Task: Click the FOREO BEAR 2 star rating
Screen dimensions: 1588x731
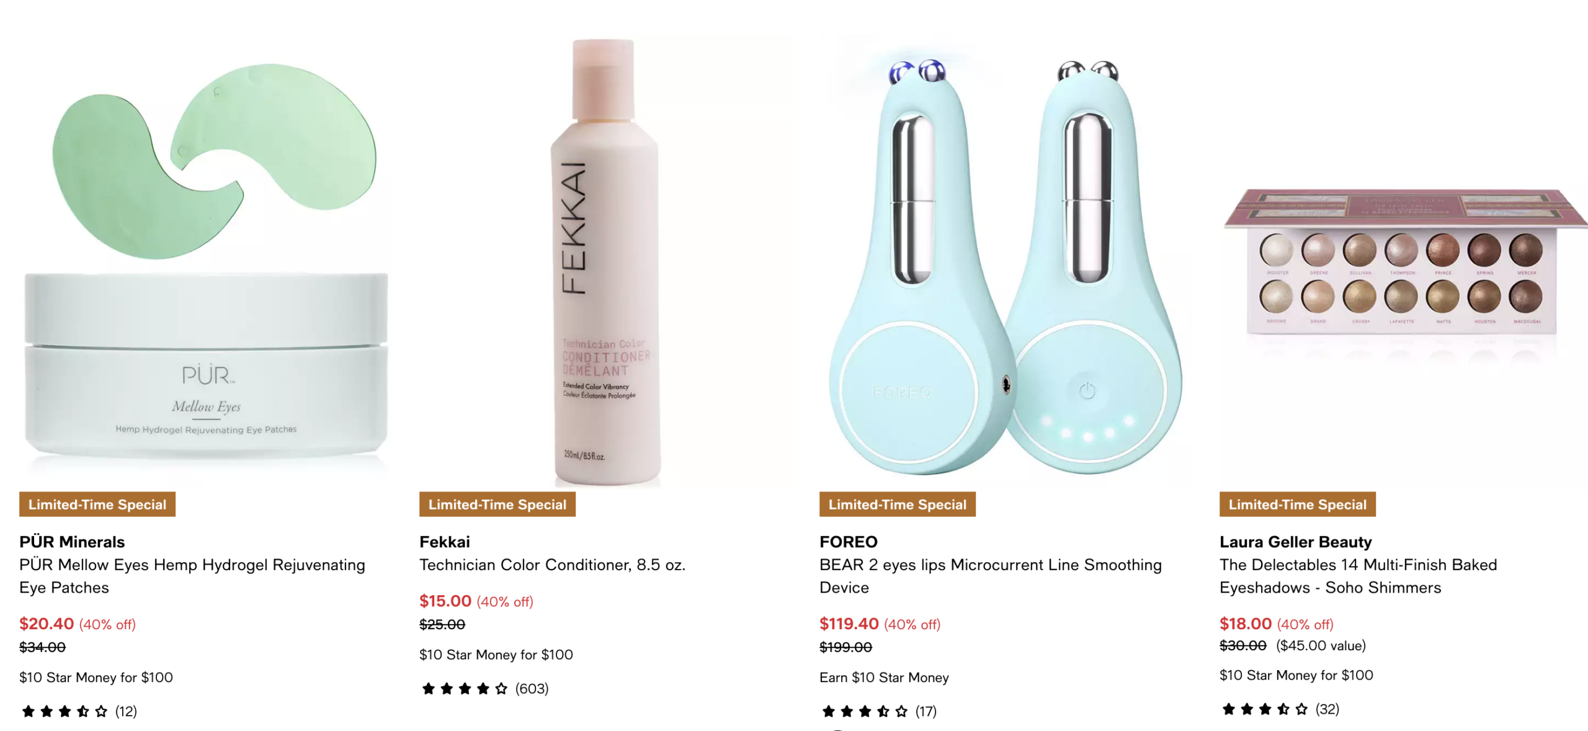Action: click(x=865, y=711)
